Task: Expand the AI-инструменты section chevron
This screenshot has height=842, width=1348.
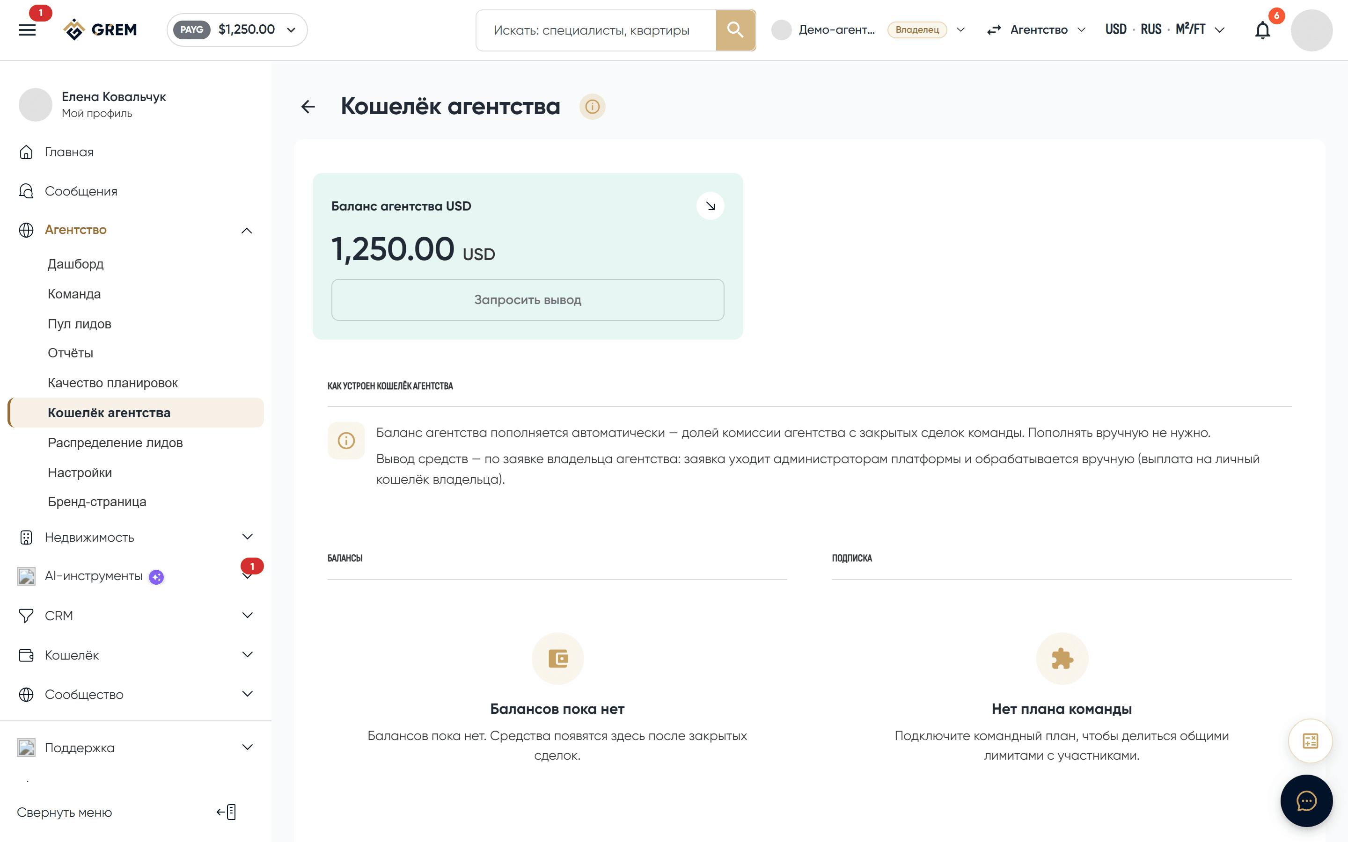Action: pyautogui.click(x=247, y=577)
